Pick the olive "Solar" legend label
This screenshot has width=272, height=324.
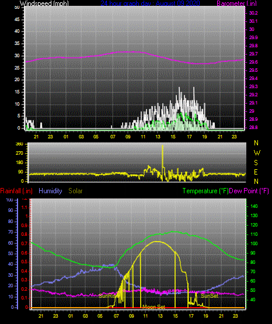point(75,191)
